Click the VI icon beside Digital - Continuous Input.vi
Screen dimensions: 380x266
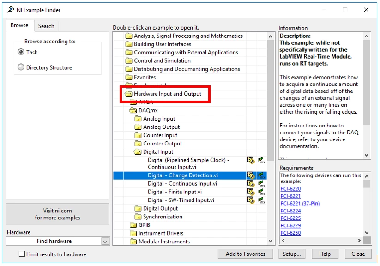[251, 183]
